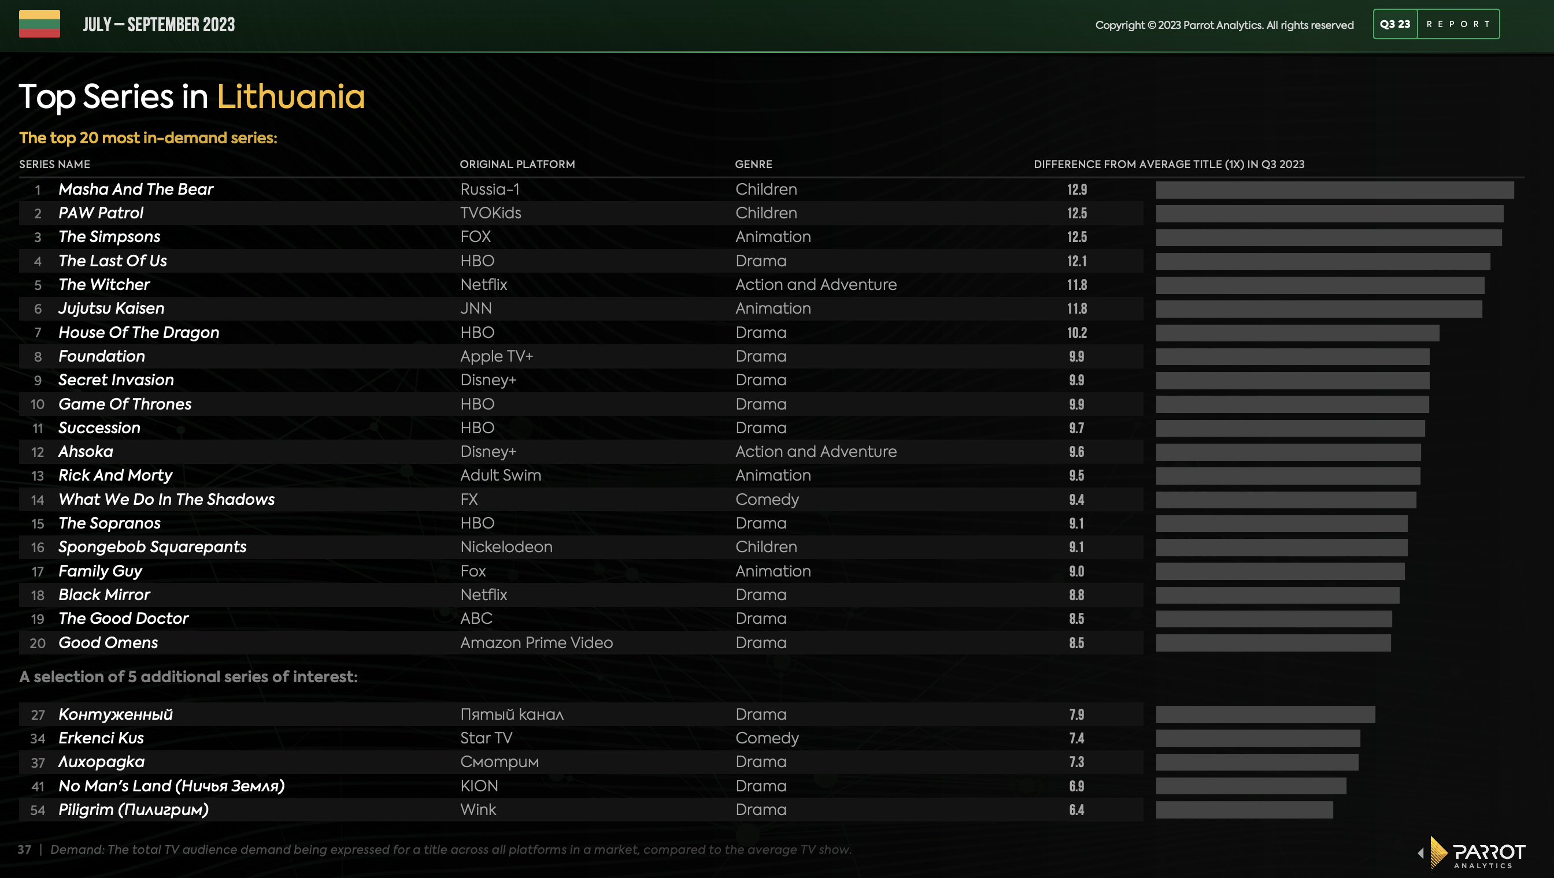Click Erkenci Kus series name

pyautogui.click(x=101, y=738)
